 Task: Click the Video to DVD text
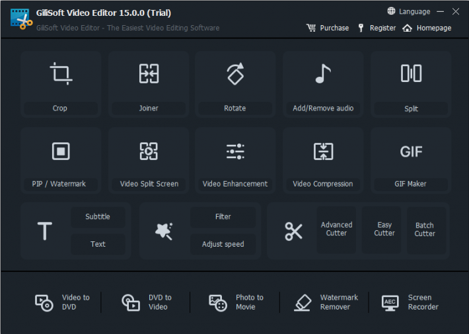pos(76,302)
